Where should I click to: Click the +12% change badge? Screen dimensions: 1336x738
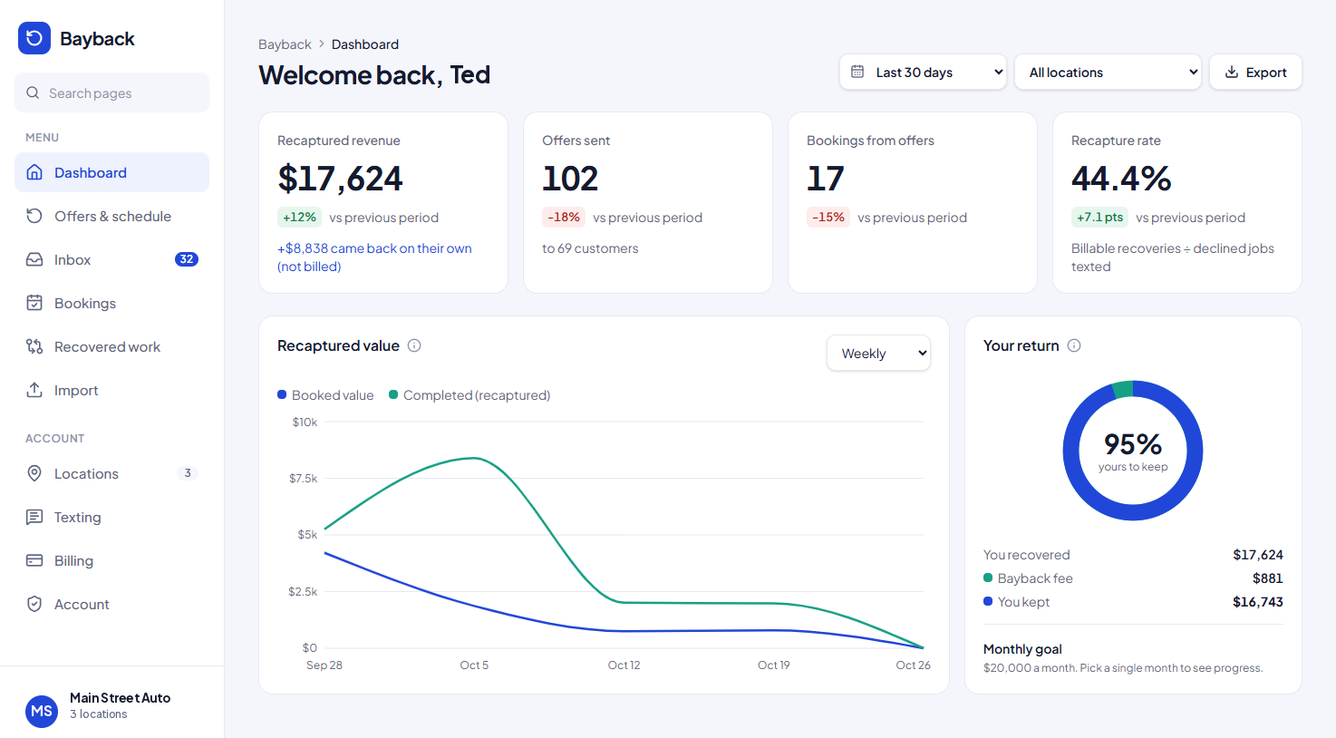pyautogui.click(x=299, y=217)
